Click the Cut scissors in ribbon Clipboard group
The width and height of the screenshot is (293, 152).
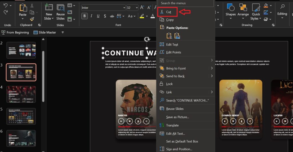click(32, 6)
